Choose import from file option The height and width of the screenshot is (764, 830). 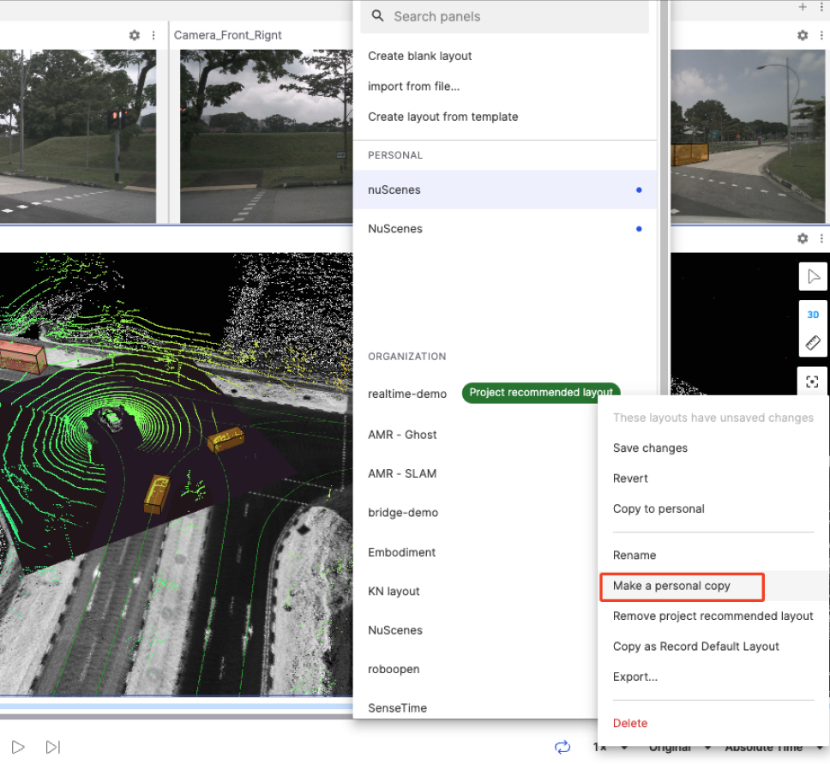click(x=414, y=87)
